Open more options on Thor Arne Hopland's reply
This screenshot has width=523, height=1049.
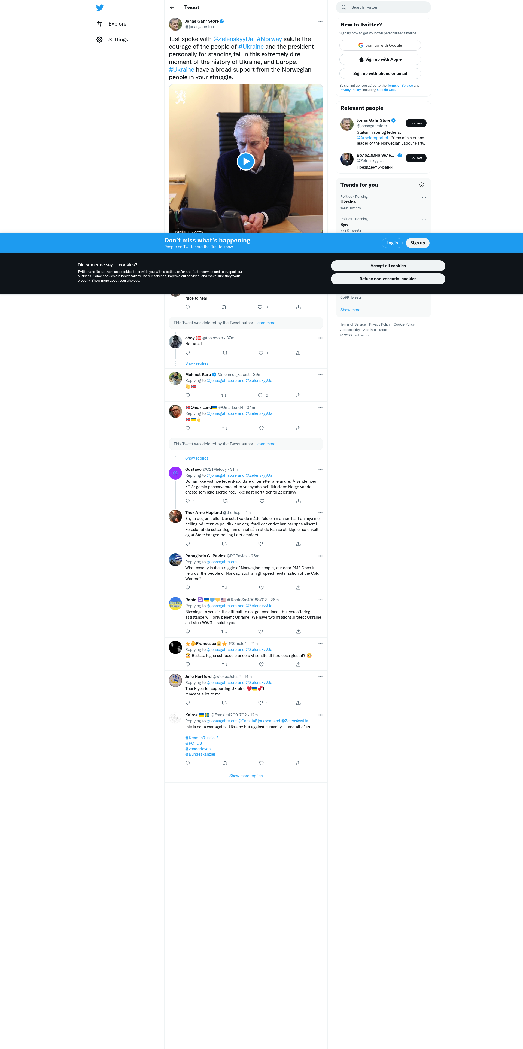coord(321,513)
